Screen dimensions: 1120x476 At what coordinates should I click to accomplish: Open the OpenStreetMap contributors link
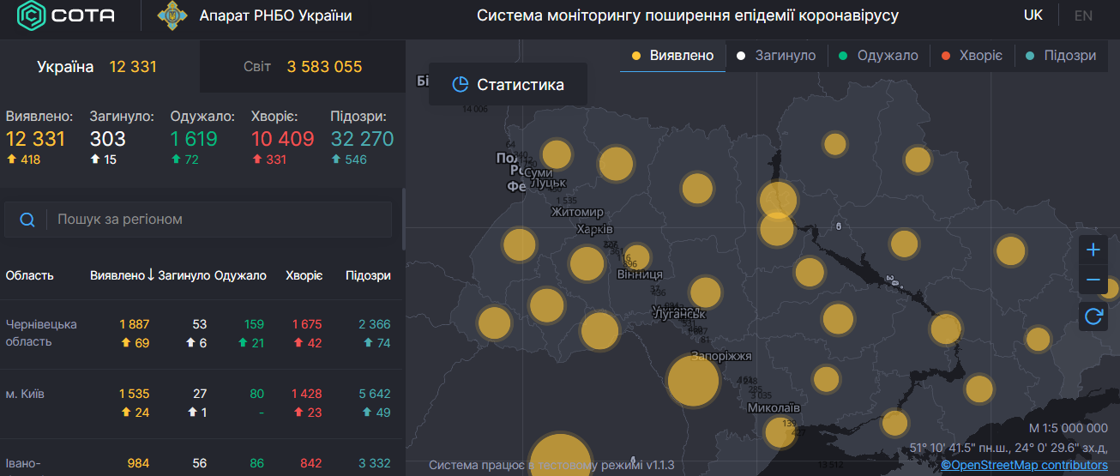click(1024, 465)
